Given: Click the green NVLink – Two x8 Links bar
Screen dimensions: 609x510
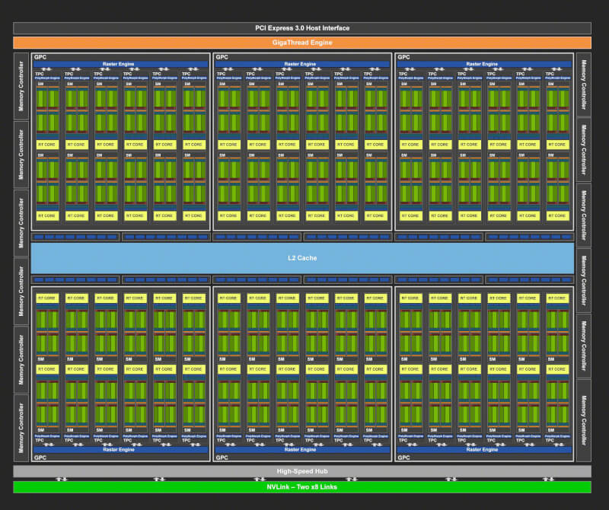Looking at the screenshot, I should 302,487.
